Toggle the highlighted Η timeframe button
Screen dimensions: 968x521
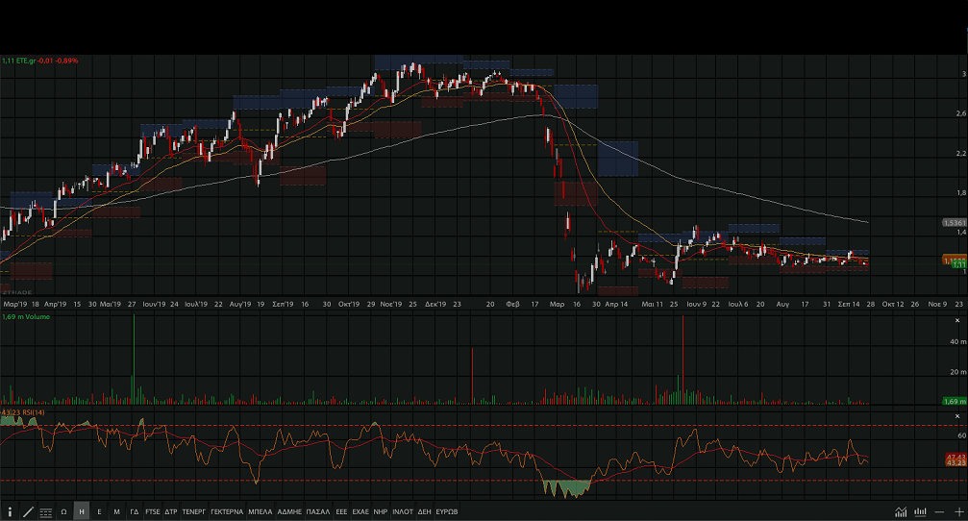pyautogui.click(x=82, y=511)
